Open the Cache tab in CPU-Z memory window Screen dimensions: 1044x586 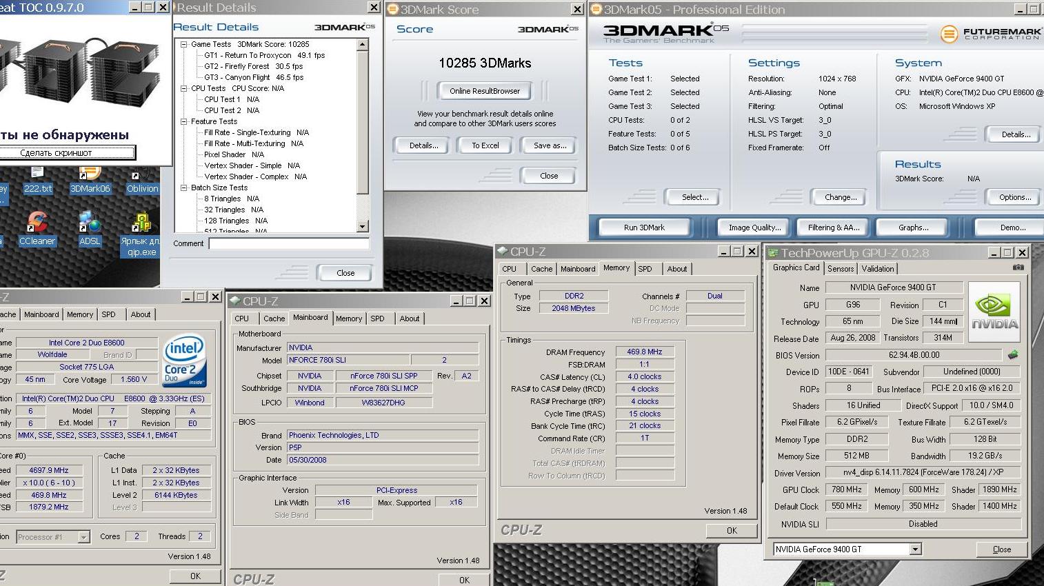point(541,269)
